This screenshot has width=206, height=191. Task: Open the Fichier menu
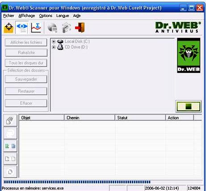click(x=8, y=16)
